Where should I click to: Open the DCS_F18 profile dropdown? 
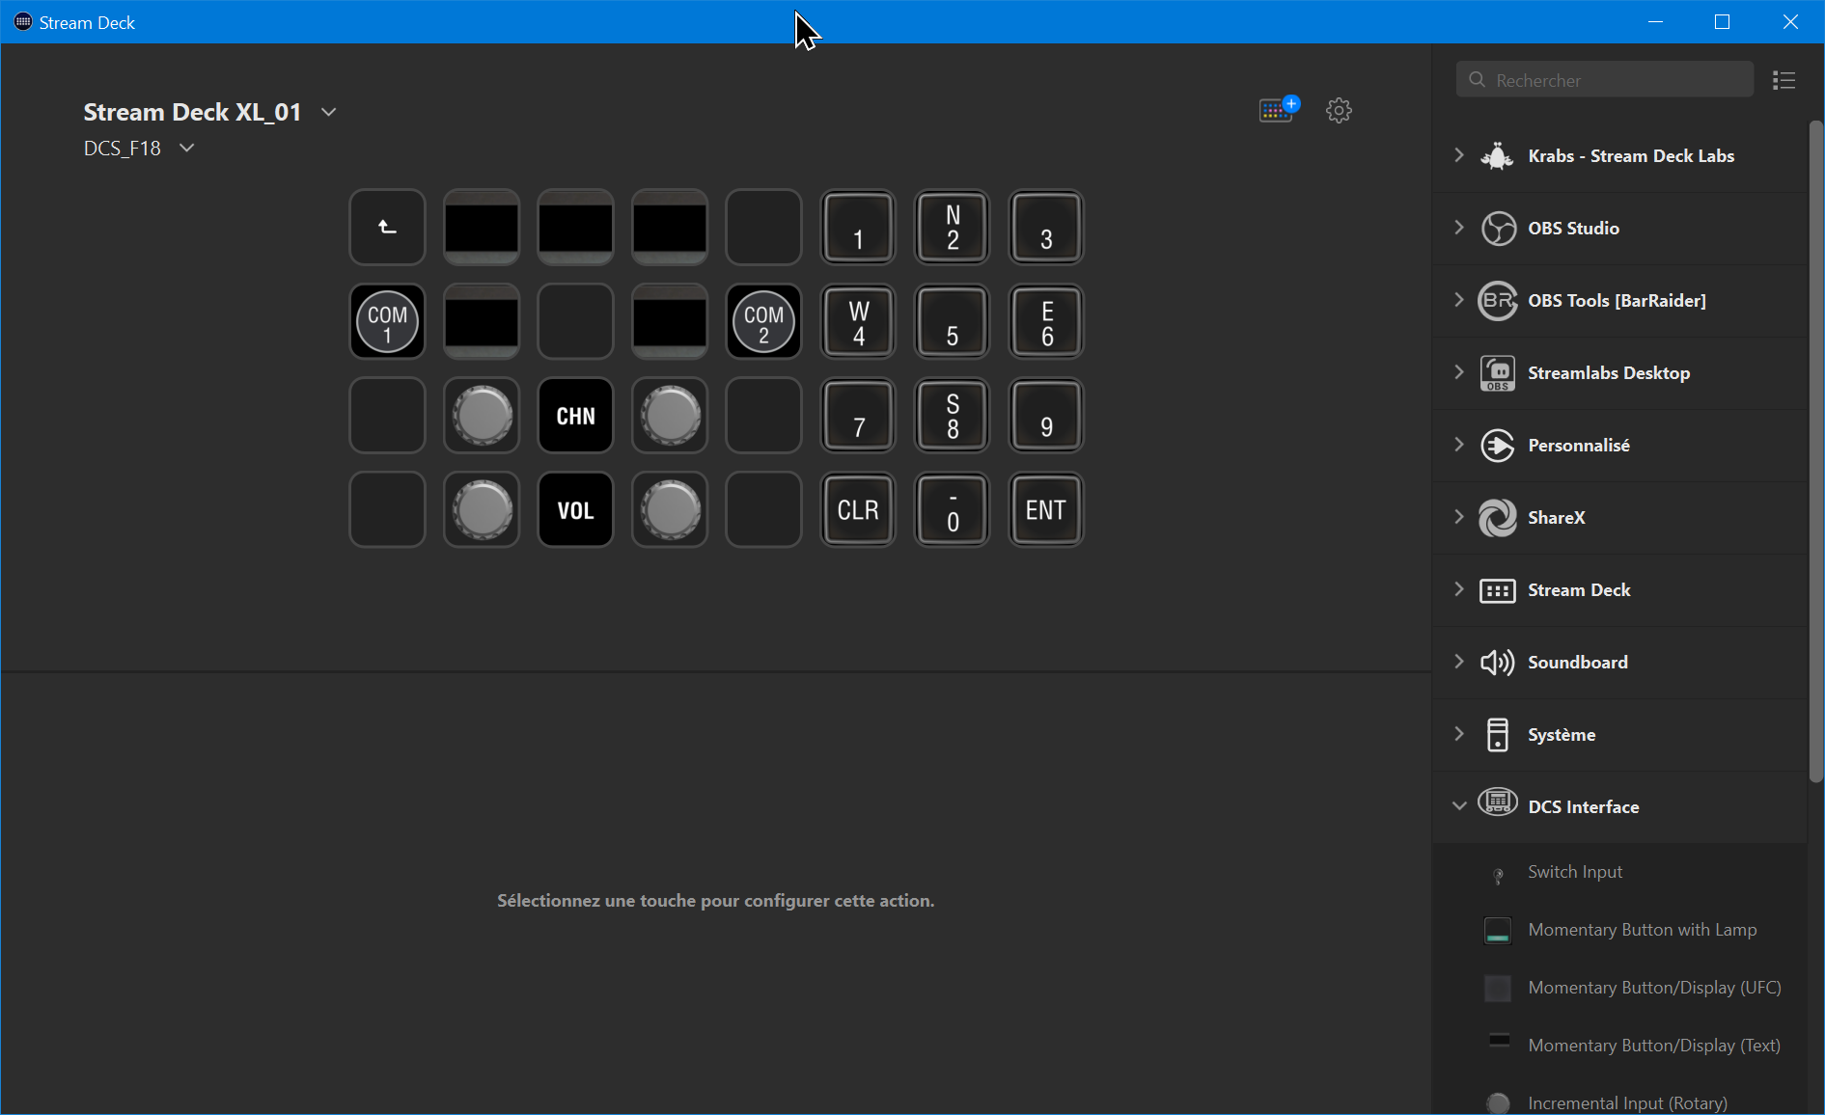coord(187,148)
